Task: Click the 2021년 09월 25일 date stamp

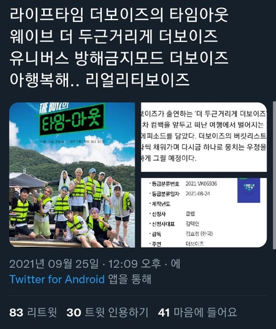Action: click(x=54, y=264)
